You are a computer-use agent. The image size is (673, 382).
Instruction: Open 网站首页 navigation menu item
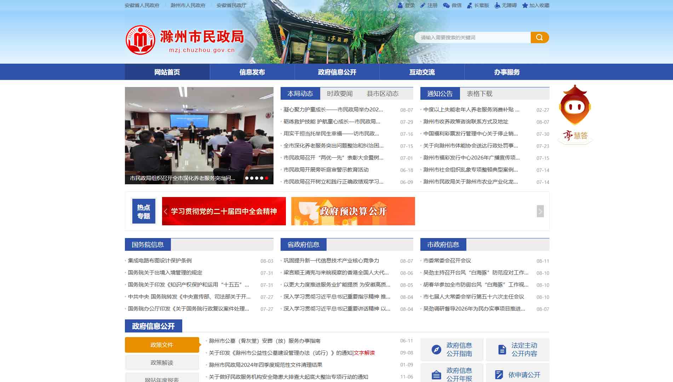pyautogui.click(x=167, y=72)
